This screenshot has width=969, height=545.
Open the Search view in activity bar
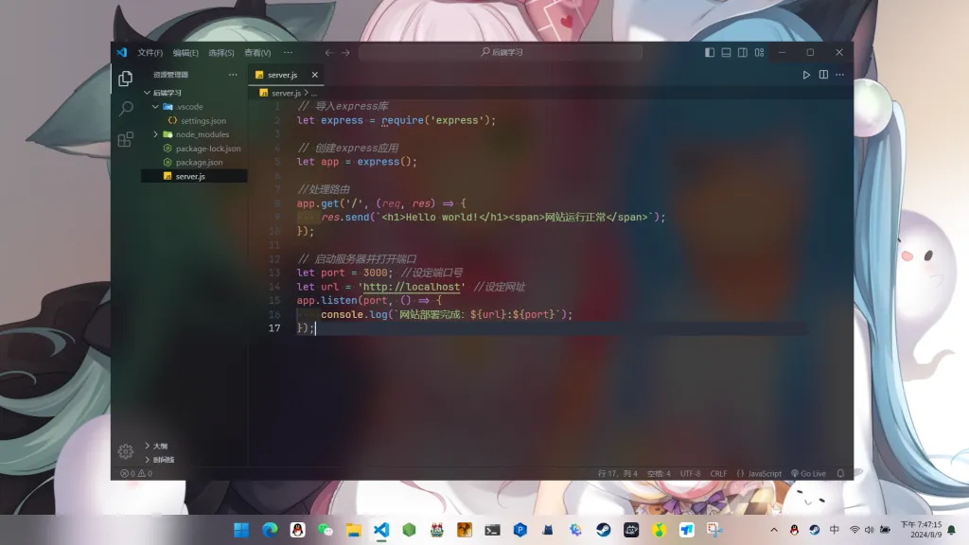click(x=126, y=109)
